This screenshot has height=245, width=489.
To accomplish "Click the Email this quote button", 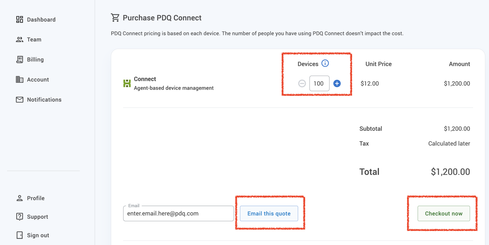I will click(269, 214).
